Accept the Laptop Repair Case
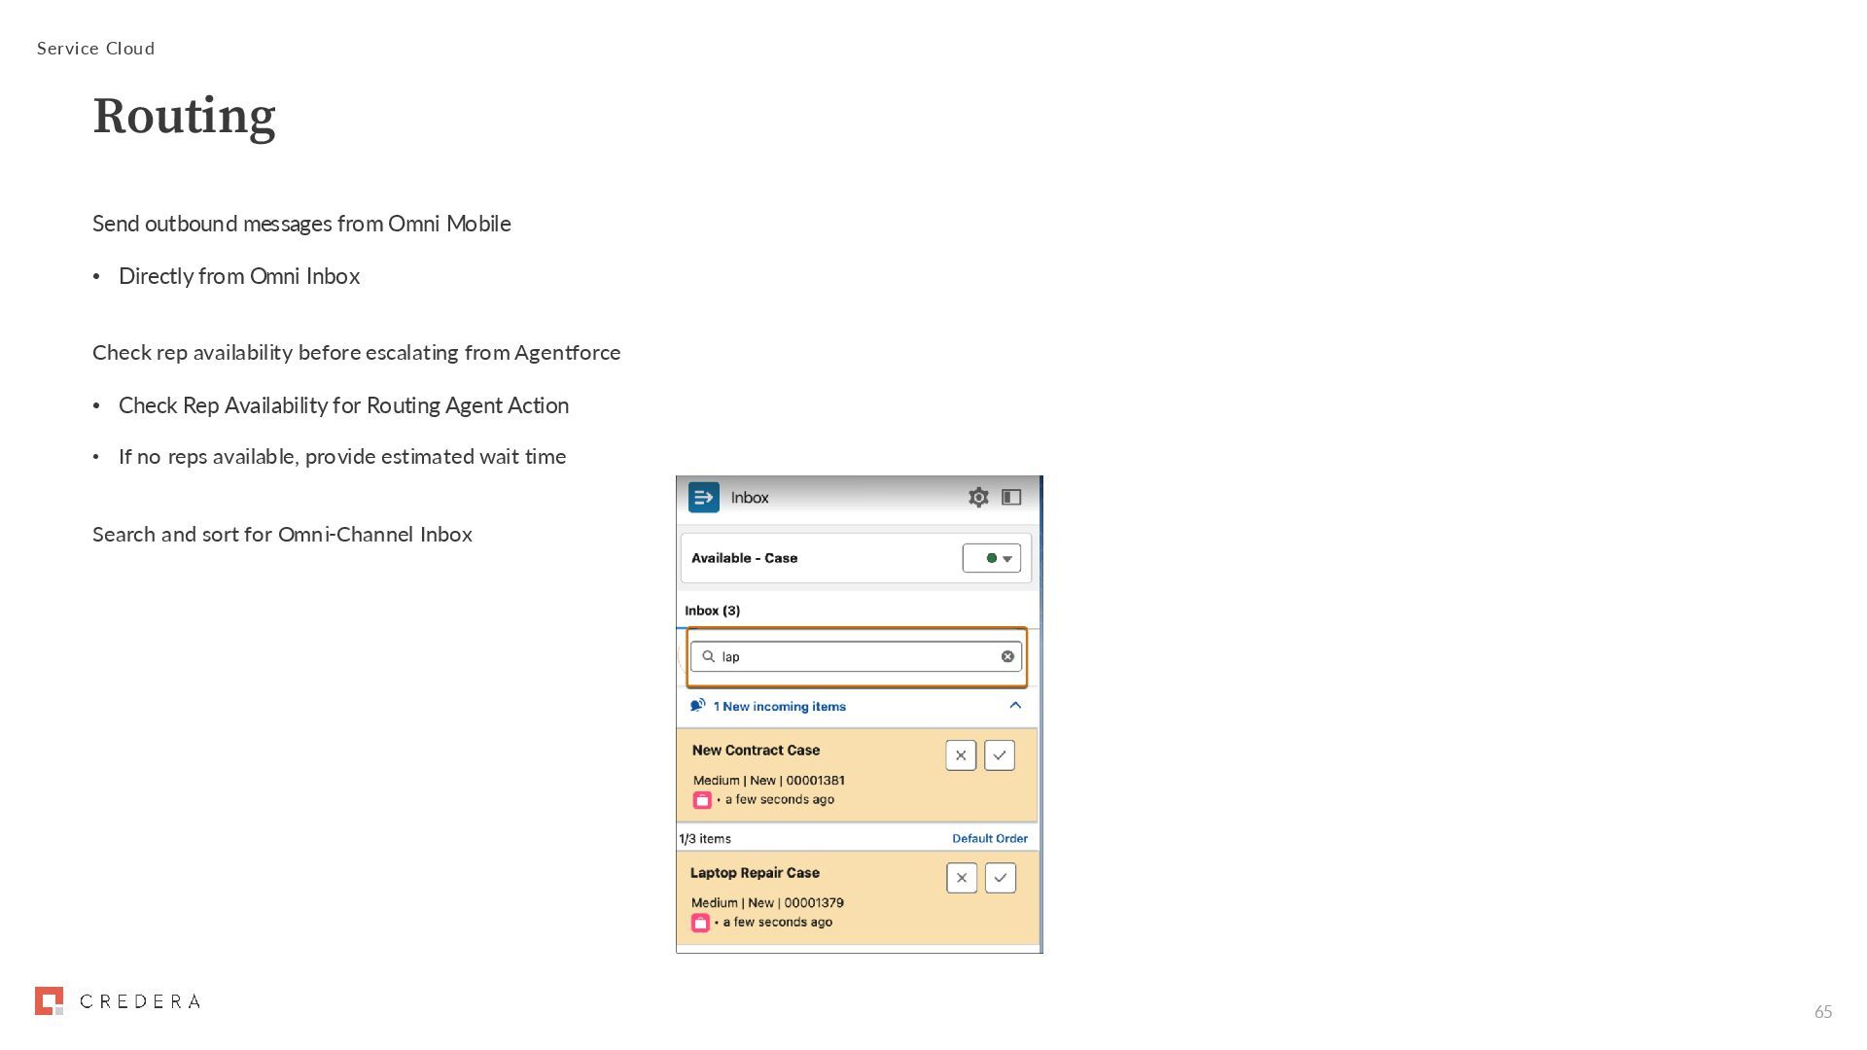Viewport: 1867px width, 1050px height. tap(1001, 878)
